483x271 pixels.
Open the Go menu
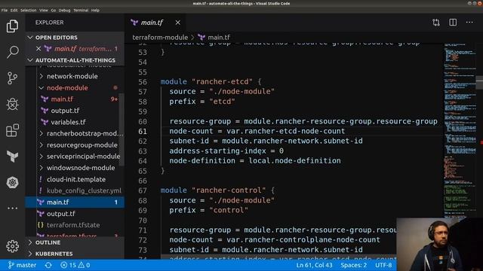coord(54,10)
